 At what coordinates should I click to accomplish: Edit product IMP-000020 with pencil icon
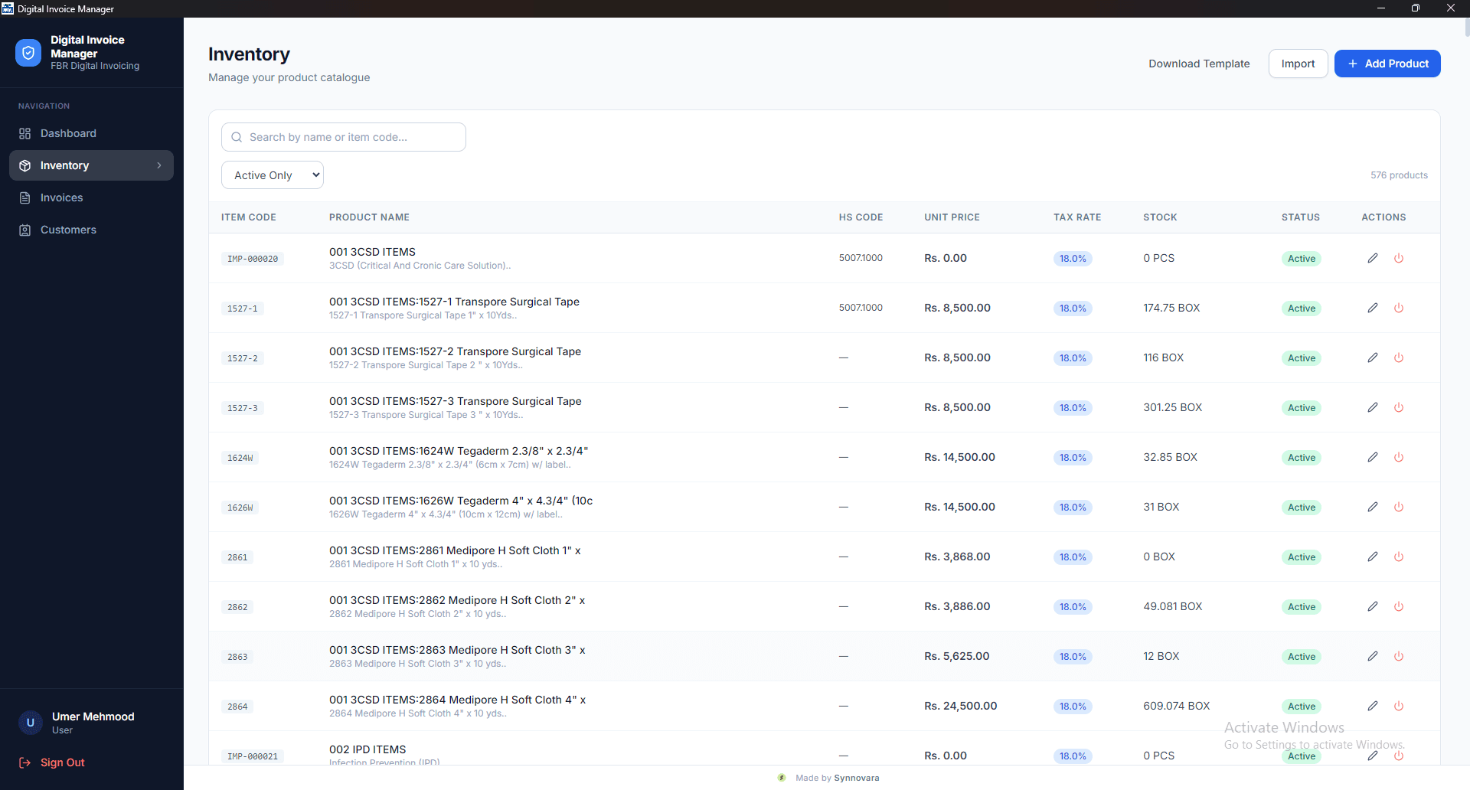[1373, 258]
